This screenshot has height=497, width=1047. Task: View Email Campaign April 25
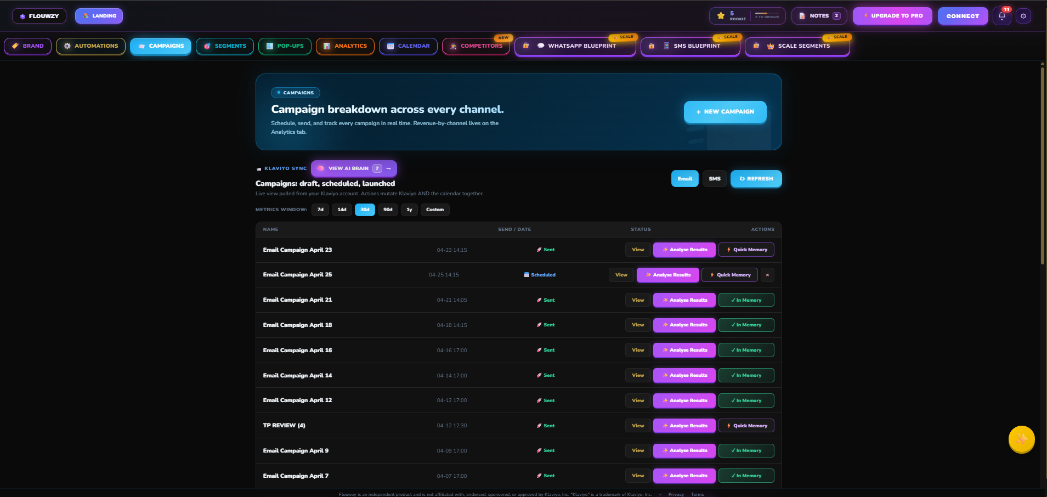click(x=621, y=275)
